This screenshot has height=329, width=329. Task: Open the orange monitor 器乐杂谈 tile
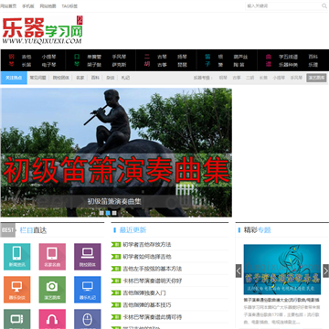(x=17, y=290)
